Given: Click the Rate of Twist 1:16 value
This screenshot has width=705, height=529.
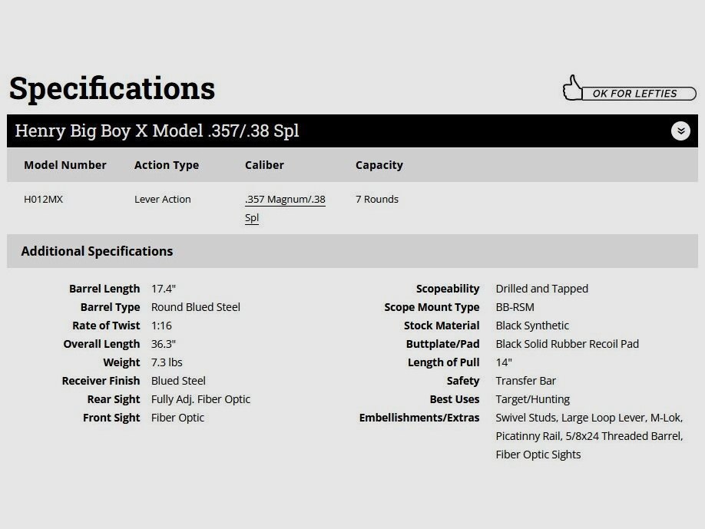Looking at the screenshot, I should [x=161, y=326].
